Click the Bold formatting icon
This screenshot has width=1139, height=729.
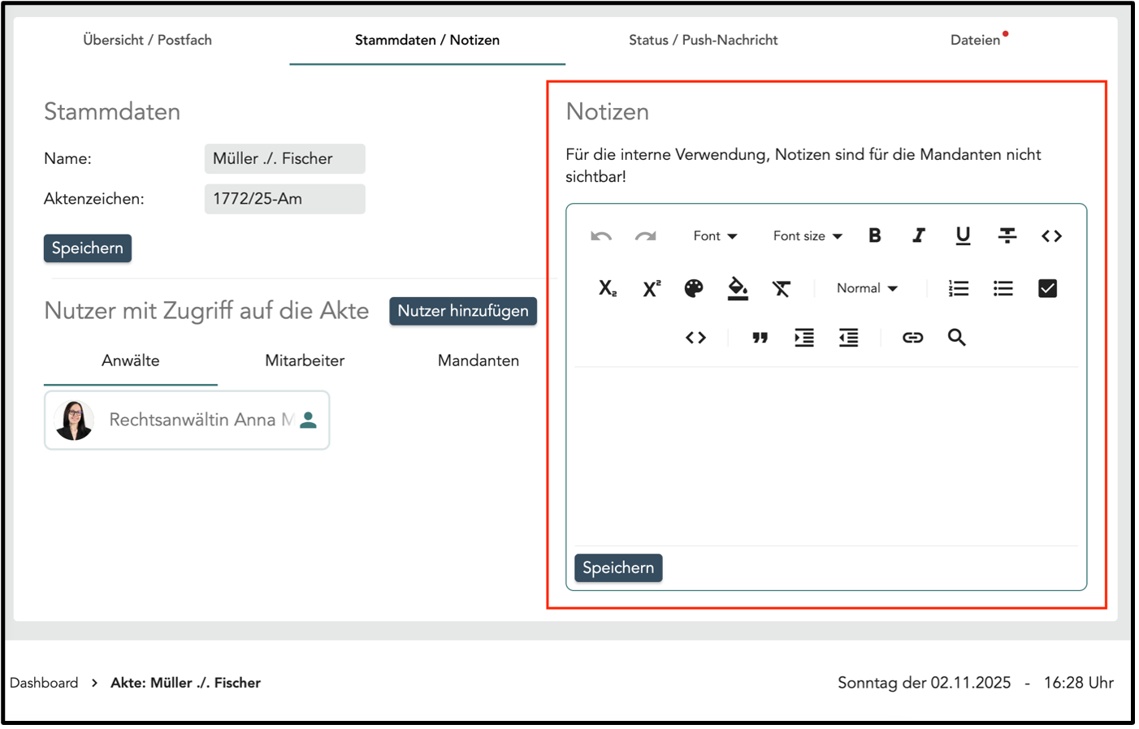pyautogui.click(x=874, y=235)
